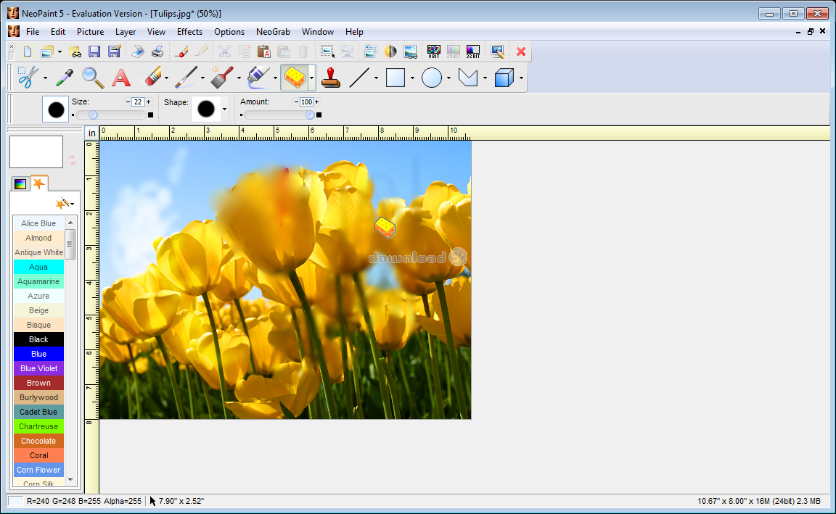
Task: Decrease Amount with the minus button
Action: pyautogui.click(x=296, y=101)
